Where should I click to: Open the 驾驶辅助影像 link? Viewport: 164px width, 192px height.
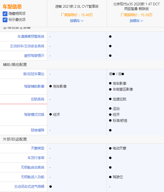[x=34, y=86]
